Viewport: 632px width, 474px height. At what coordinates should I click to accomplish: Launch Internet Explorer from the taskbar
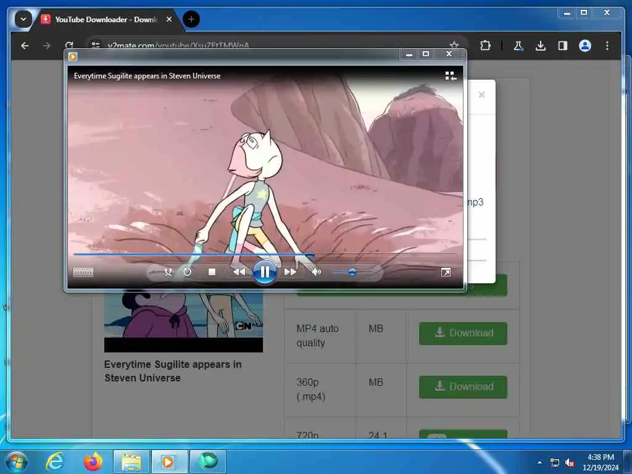(x=55, y=462)
